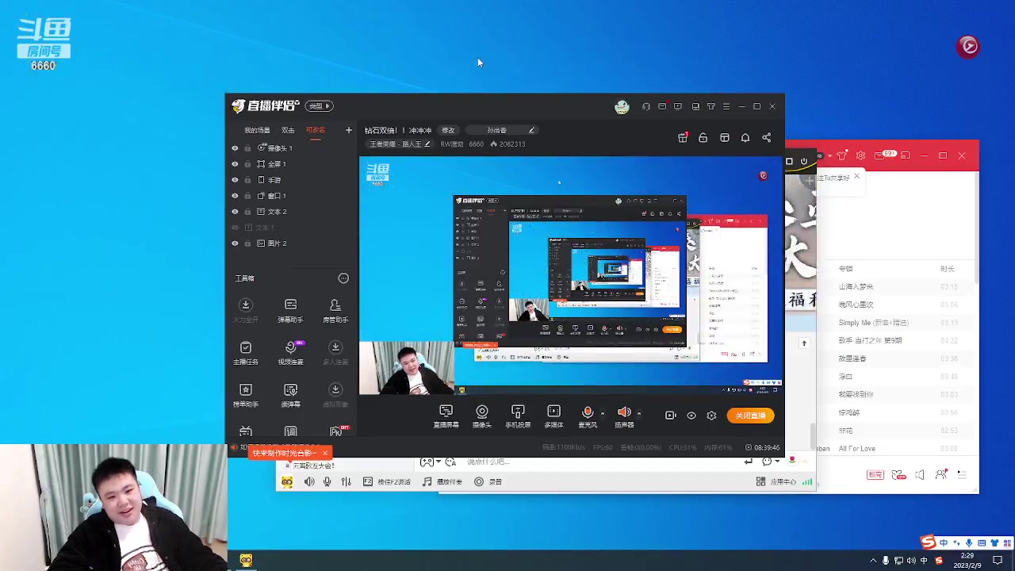Image resolution: width=1015 pixels, height=571 pixels.
Task: Add 摄像头 camera source
Action: click(482, 416)
